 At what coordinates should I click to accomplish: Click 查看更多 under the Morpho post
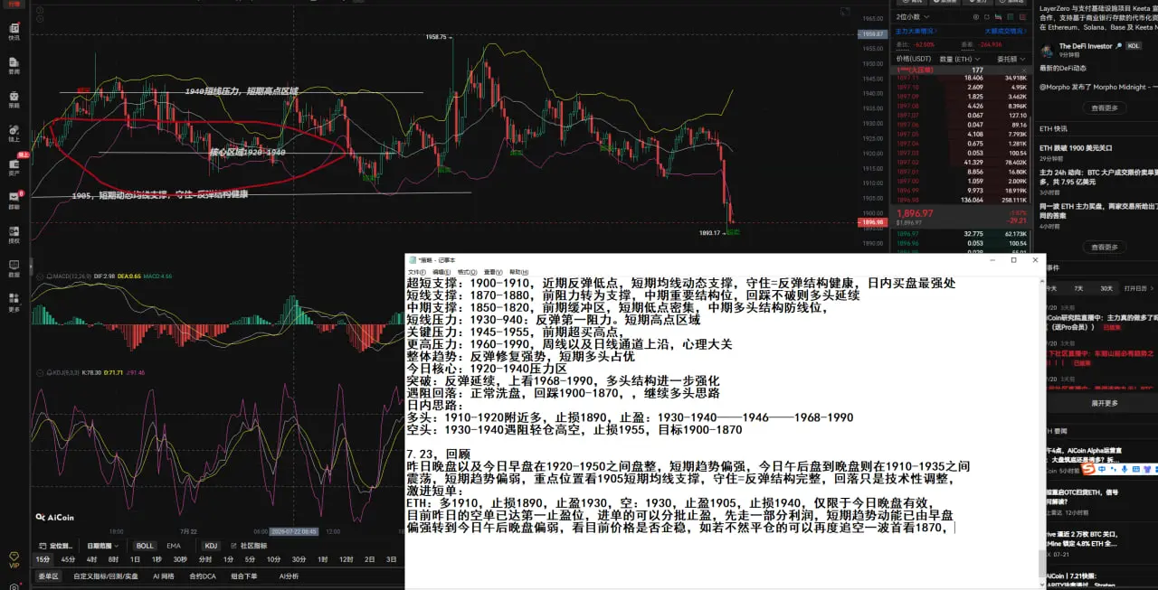pos(1104,108)
